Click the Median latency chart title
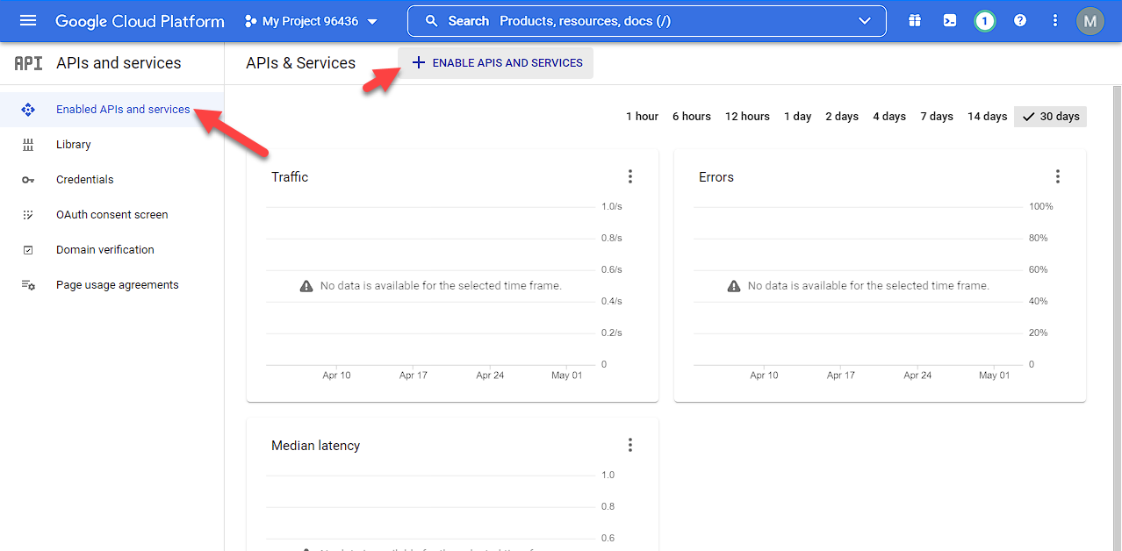Image resolution: width=1122 pixels, height=551 pixels. 316,446
